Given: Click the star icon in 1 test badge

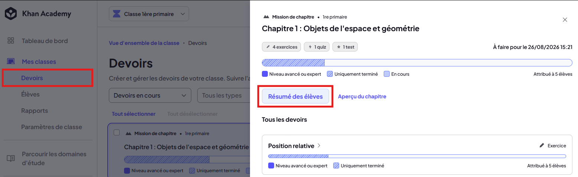Looking at the screenshot, I should pyautogui.click(x=338, y=47).
